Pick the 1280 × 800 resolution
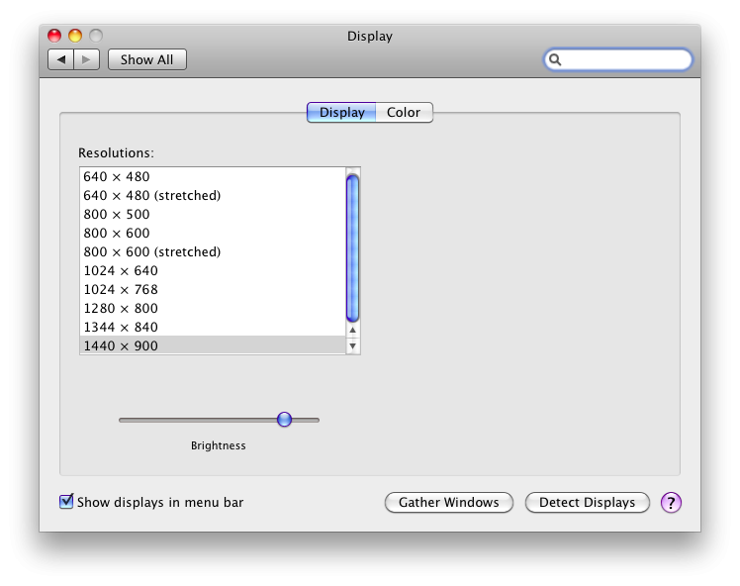 click(x=121, y=308)
